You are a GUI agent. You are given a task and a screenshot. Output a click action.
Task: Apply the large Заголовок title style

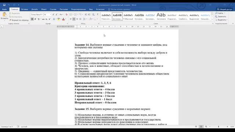pos(161,16)
